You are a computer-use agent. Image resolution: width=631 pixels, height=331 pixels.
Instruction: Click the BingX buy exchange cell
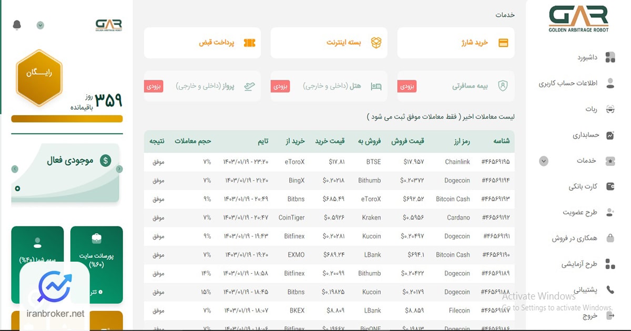(297, 180)
